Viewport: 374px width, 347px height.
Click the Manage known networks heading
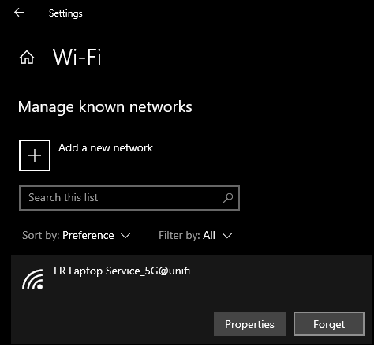(x=105, y=107)
